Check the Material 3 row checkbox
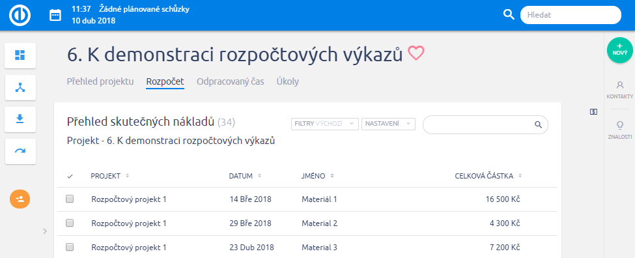 coord(70,247)
